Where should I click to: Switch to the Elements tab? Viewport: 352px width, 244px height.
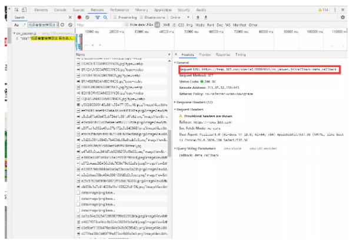(41, 10)
